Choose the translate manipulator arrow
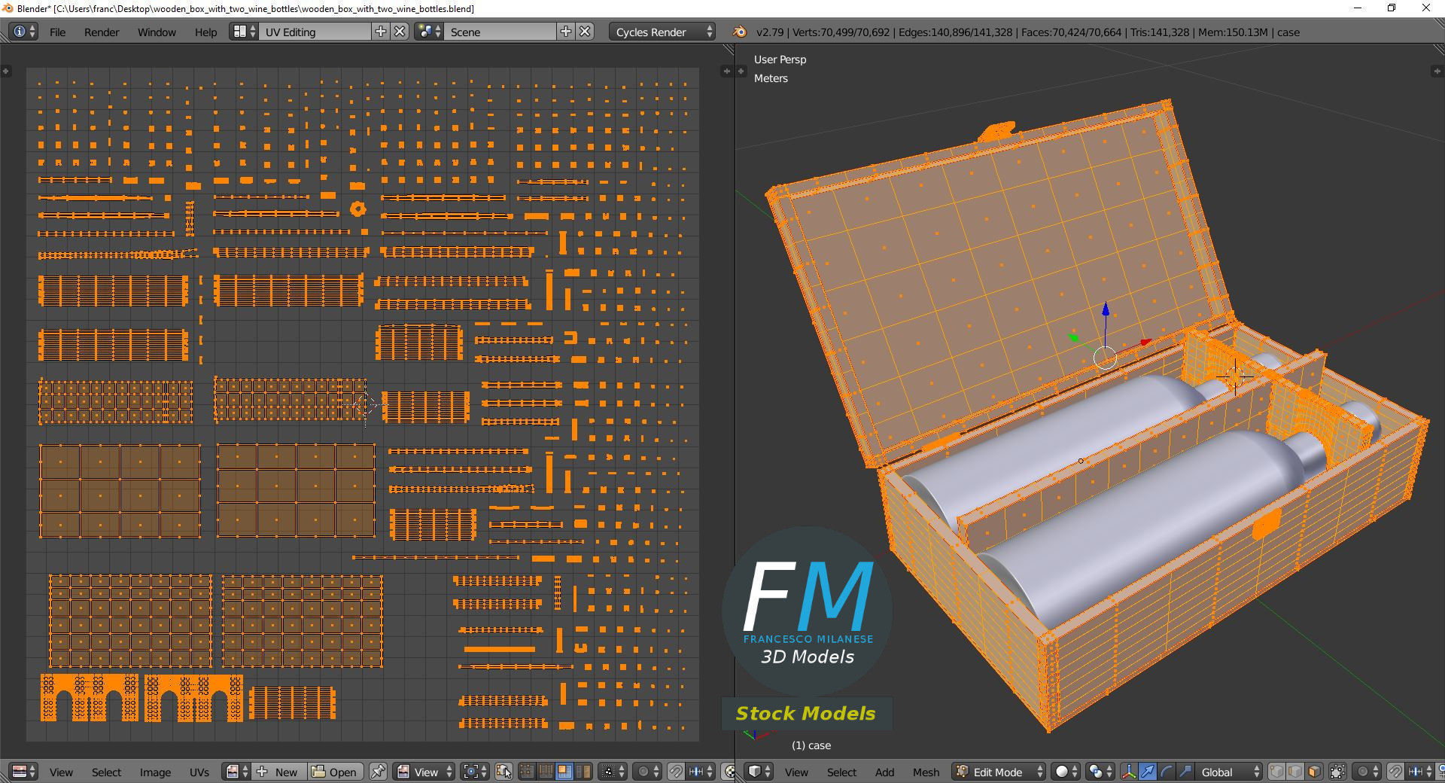Image resolution: width=1445 pixels, height=783 pixels. (x=1147, y=772)
